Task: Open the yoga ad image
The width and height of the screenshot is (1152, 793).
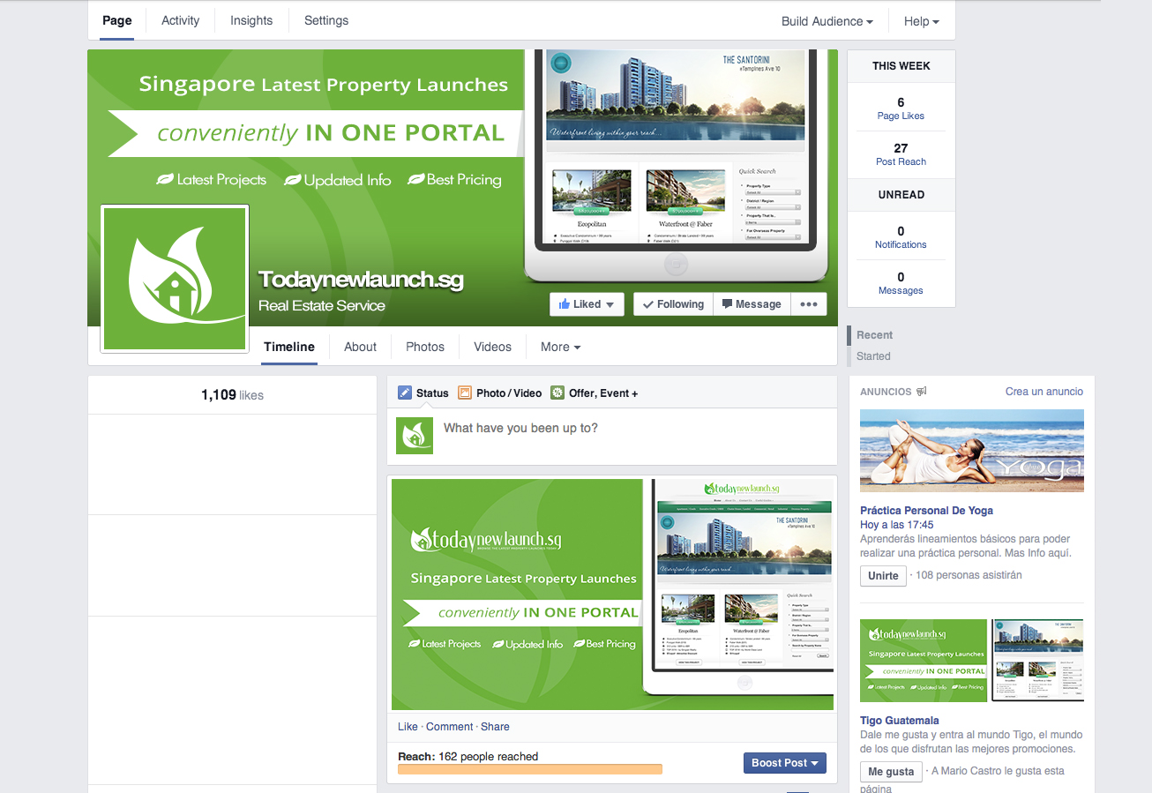Action: (x=972, y=451)
